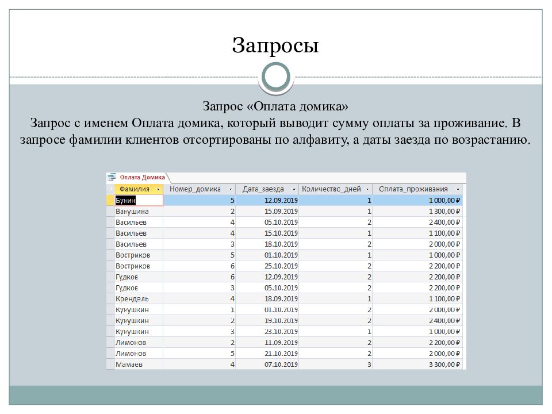Expand the Дата_заезда column dropdown arrow

(294, 189)
